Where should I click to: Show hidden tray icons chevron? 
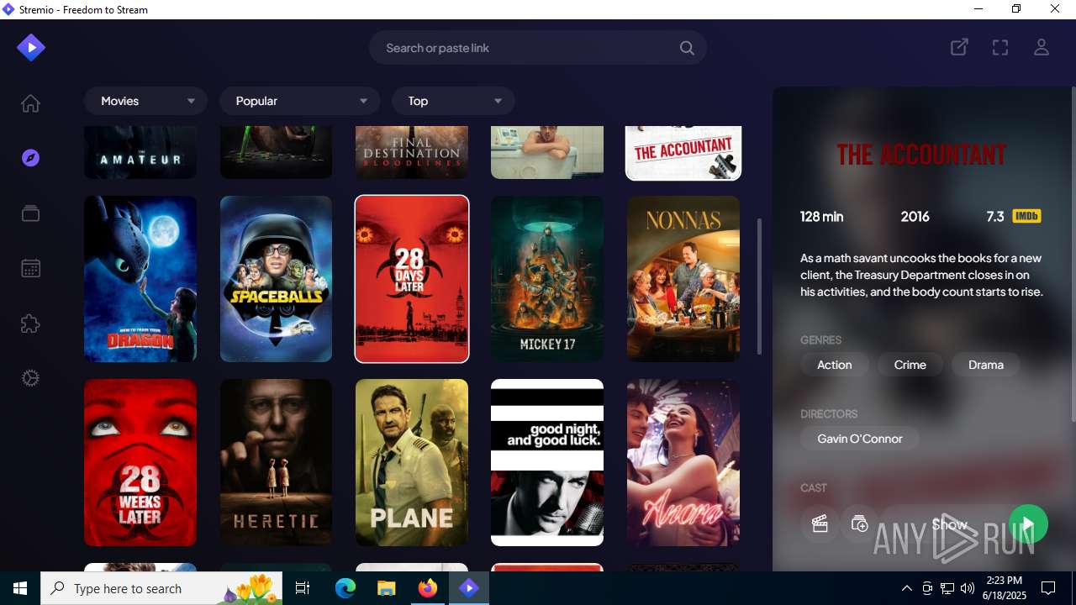(906, 588)
